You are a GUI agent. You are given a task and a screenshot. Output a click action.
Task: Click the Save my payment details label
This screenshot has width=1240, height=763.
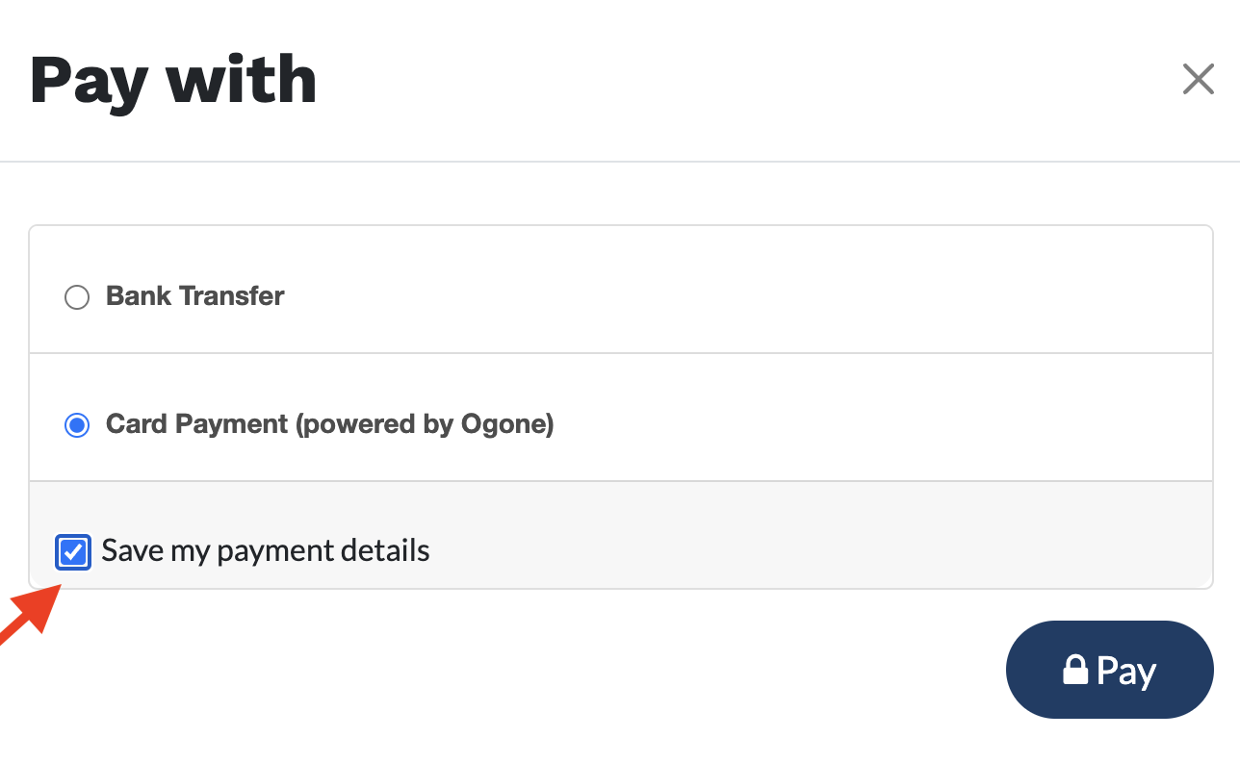coord(266,551)
